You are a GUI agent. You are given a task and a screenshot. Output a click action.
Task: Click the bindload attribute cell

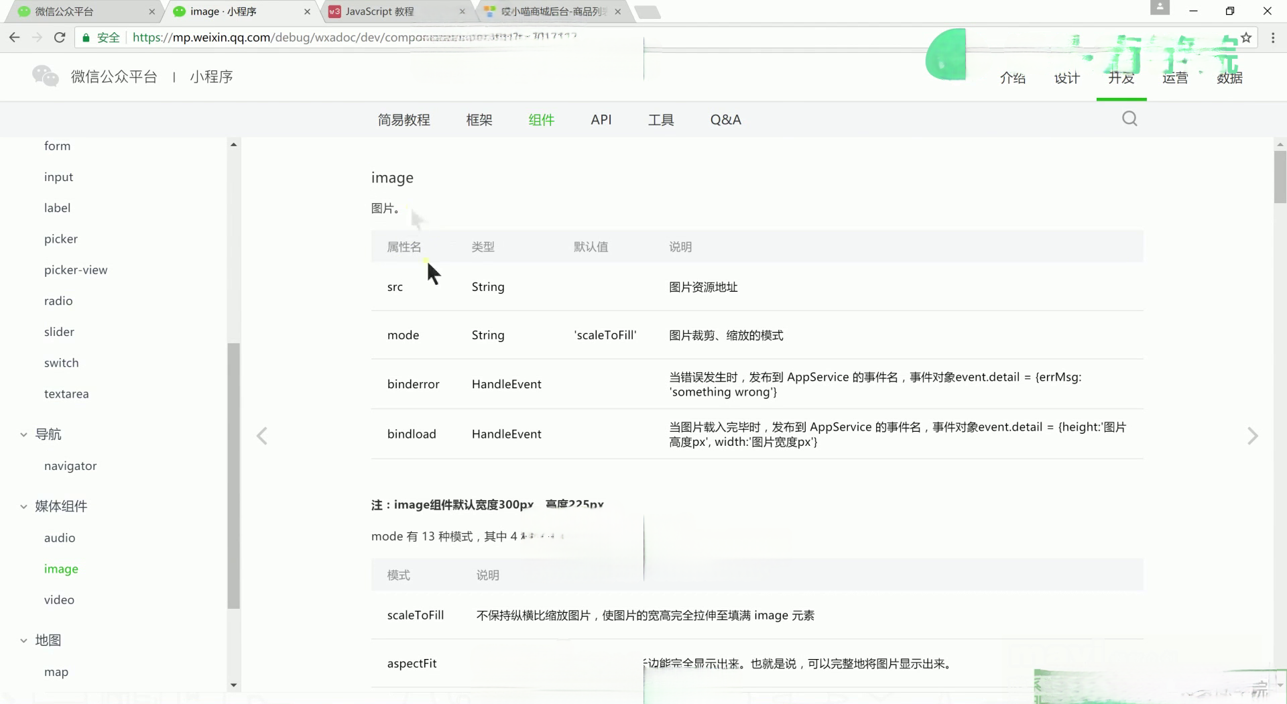tap(412, 434)
